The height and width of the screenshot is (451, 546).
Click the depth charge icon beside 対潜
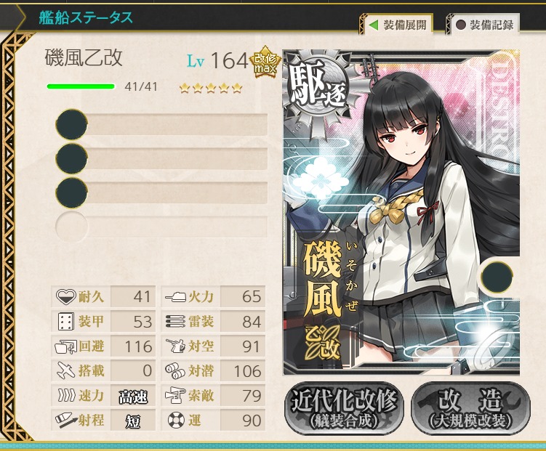[175, 371]
